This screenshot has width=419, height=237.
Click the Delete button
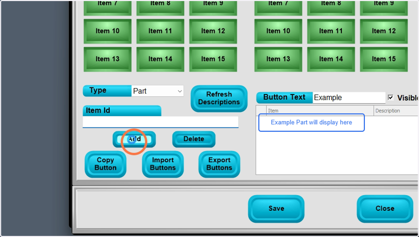pos(194,139)
